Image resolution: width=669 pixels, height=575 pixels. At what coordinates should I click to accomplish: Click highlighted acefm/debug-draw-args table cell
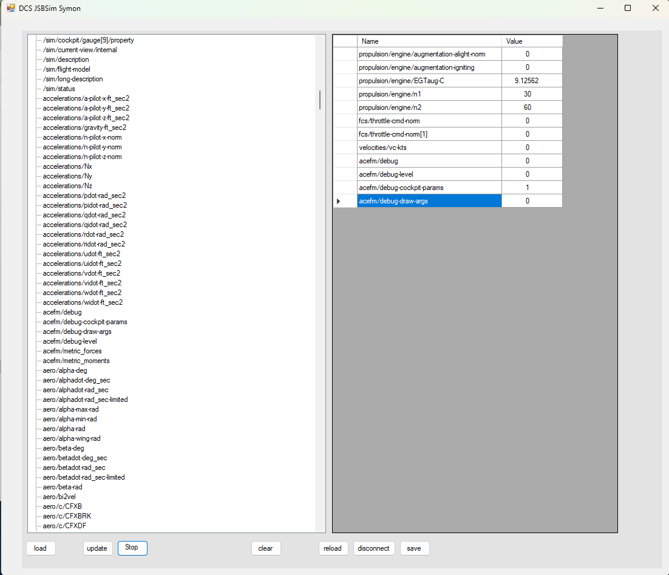(x=429, y=201)
